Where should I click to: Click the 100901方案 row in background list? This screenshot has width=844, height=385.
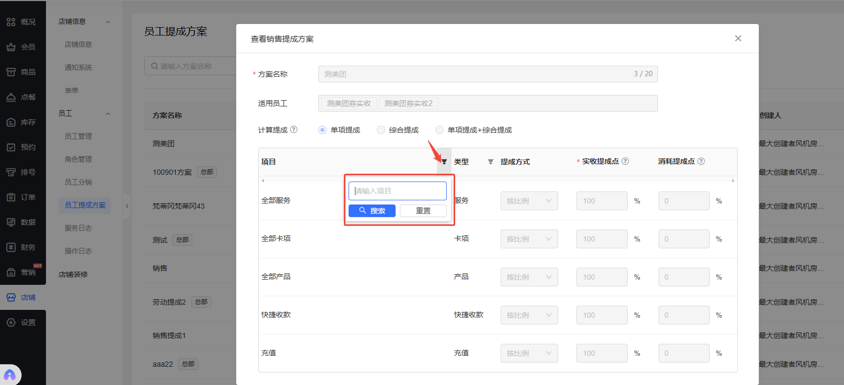tap(172, 172)
